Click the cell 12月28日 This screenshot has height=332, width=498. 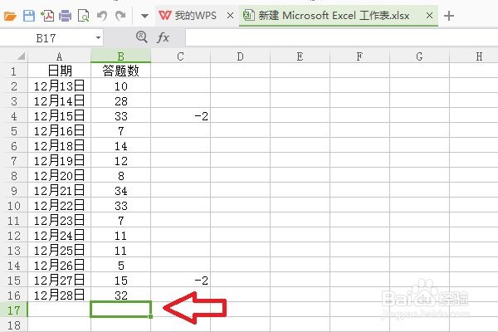click(60, 295)
